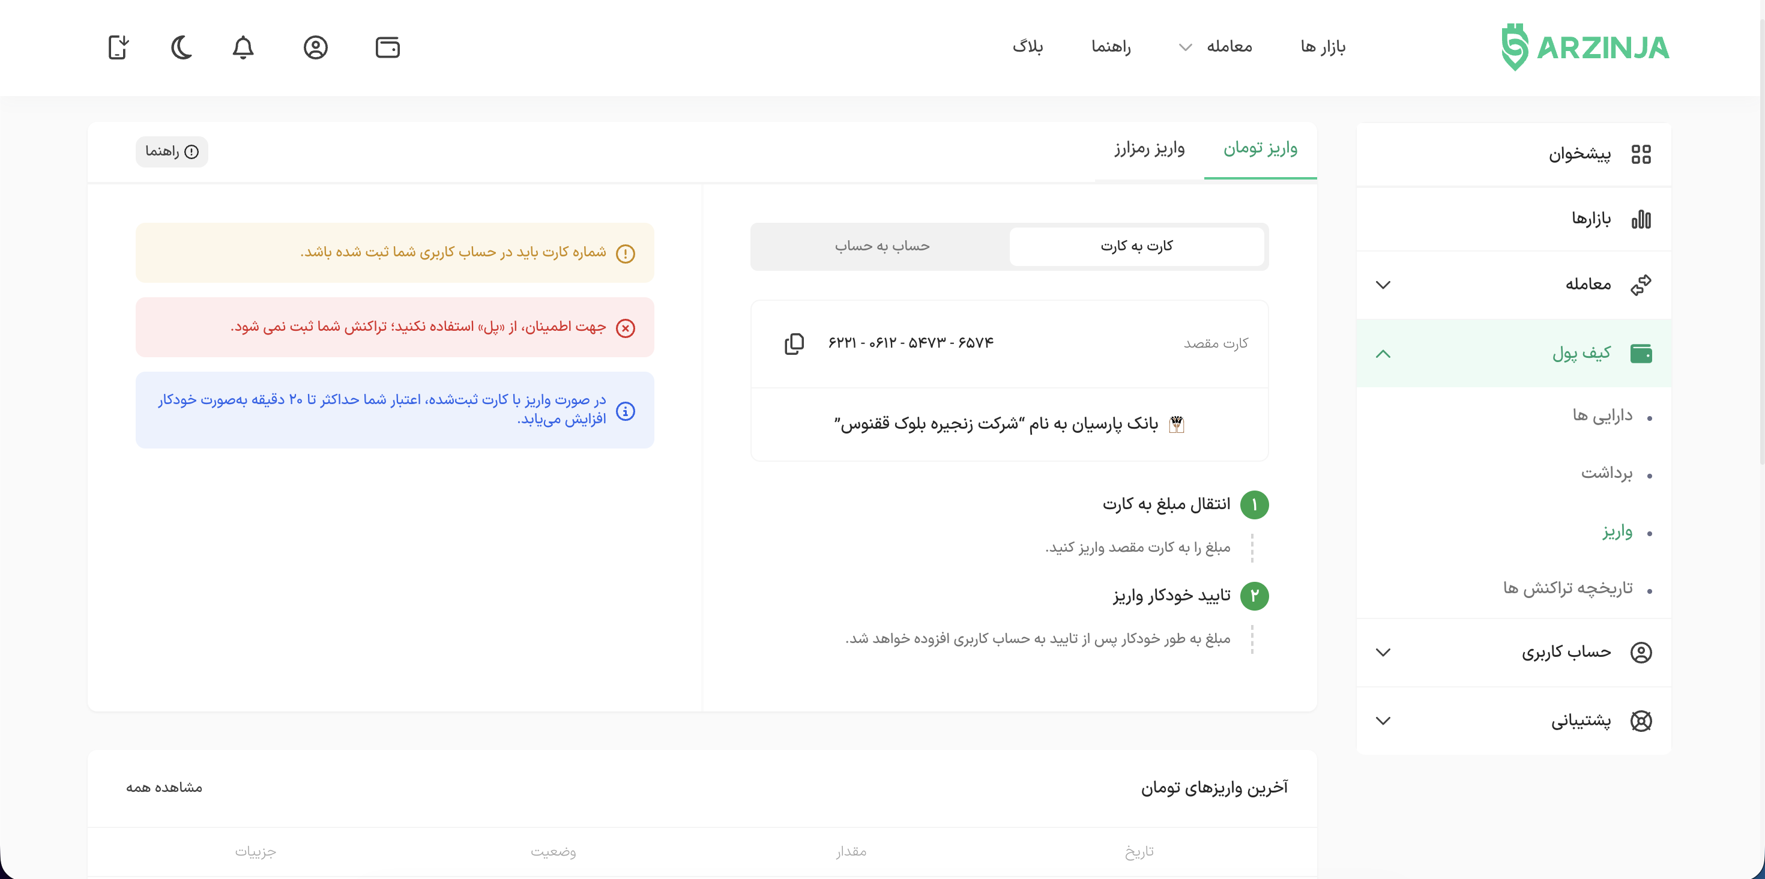Click the بازارها bar chart icon

coord(1641,219)
